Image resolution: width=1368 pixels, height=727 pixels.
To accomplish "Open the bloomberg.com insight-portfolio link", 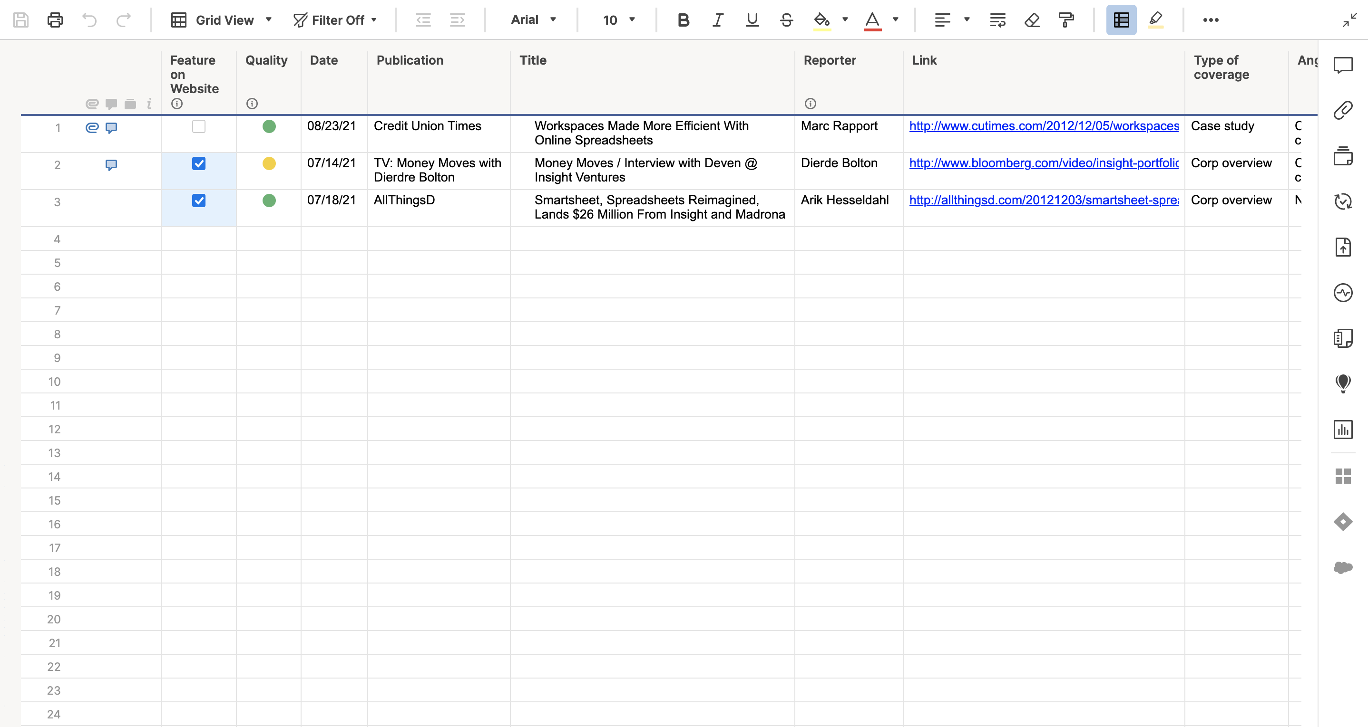I will coord(1044,163).
